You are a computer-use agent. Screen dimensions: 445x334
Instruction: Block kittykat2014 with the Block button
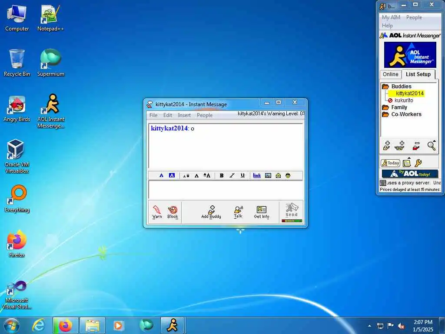(173, 212)
